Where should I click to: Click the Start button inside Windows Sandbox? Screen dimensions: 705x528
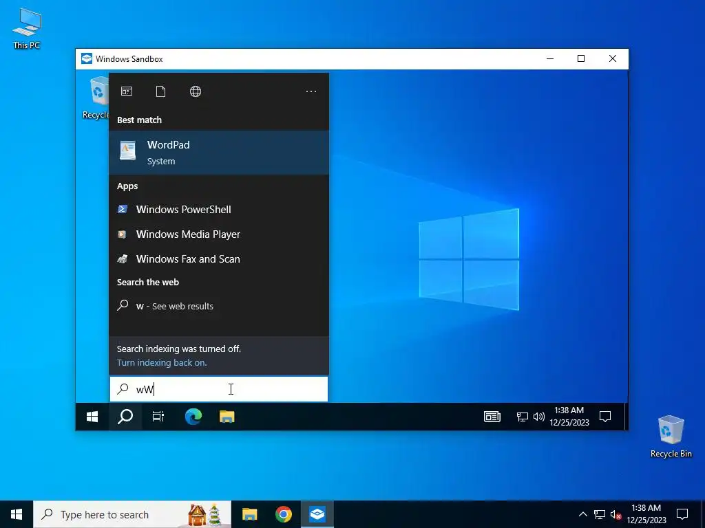(92, 417)
